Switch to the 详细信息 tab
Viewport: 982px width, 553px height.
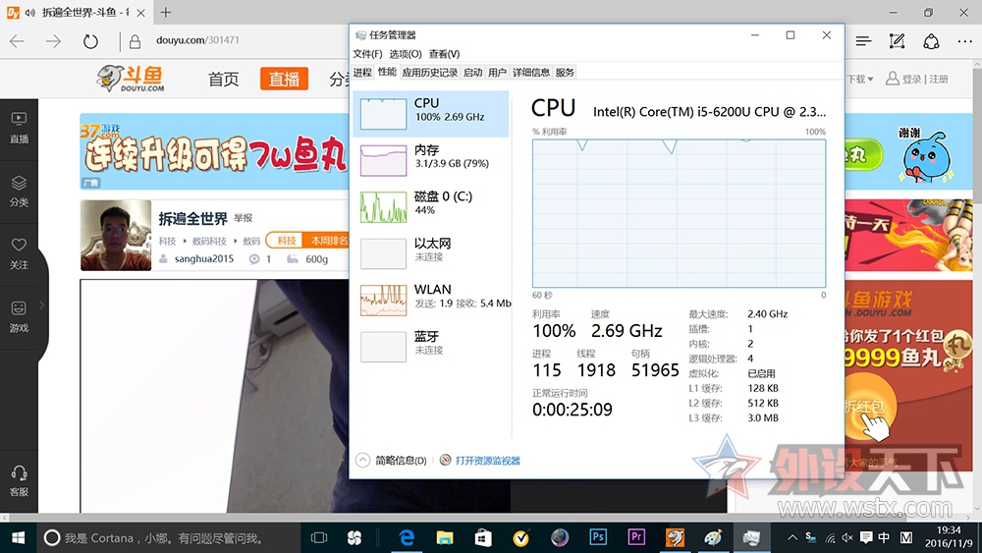click(x=531, y=73)
